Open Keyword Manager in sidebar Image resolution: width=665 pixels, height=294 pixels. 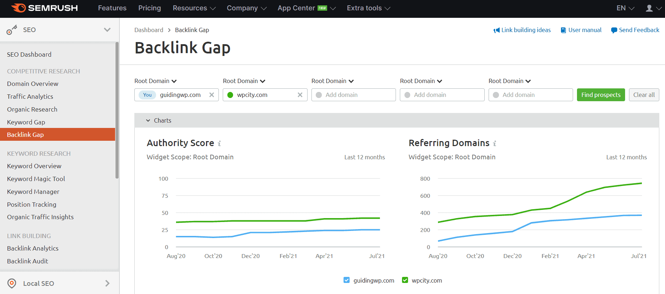pos(33,192)
